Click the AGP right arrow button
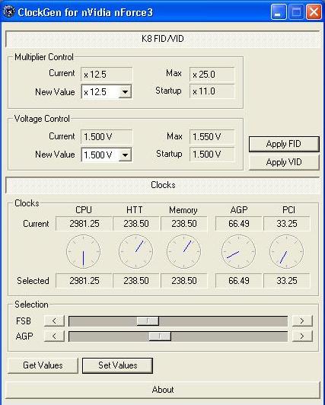The image size is (325, 405). click(302, 336)
